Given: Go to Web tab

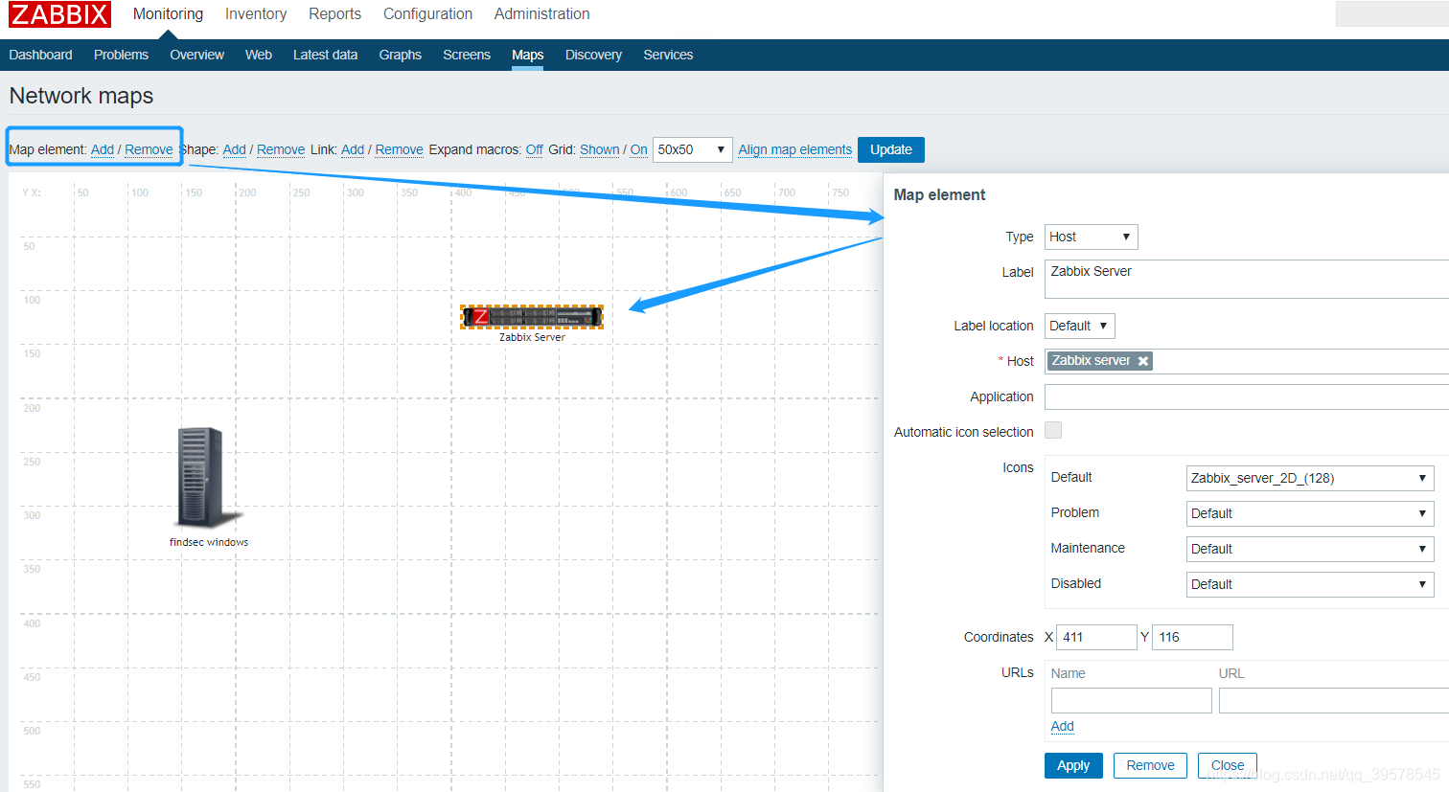Looking at the screenshot, I should 259,55.
